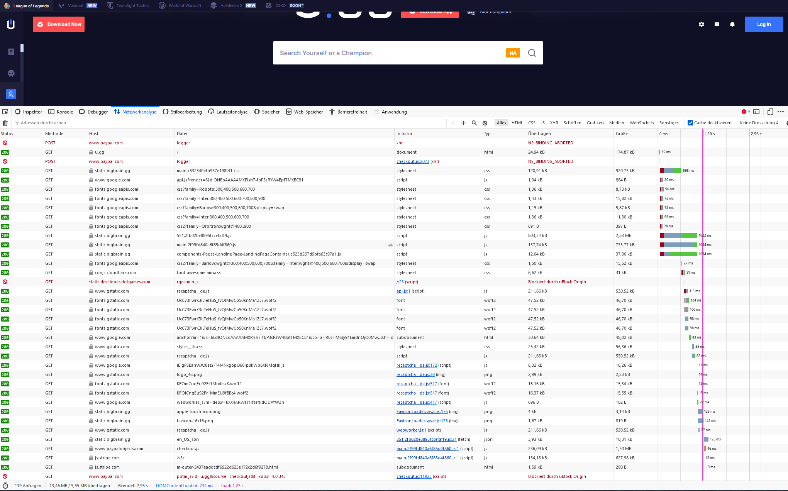The width and height of the screenshot is (788, 491).
Task: Click the element picker icon in devtools
Action: tap(5, 112)
